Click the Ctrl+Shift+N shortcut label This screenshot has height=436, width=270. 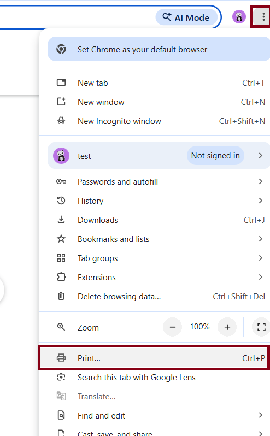(x=242, y=121)
